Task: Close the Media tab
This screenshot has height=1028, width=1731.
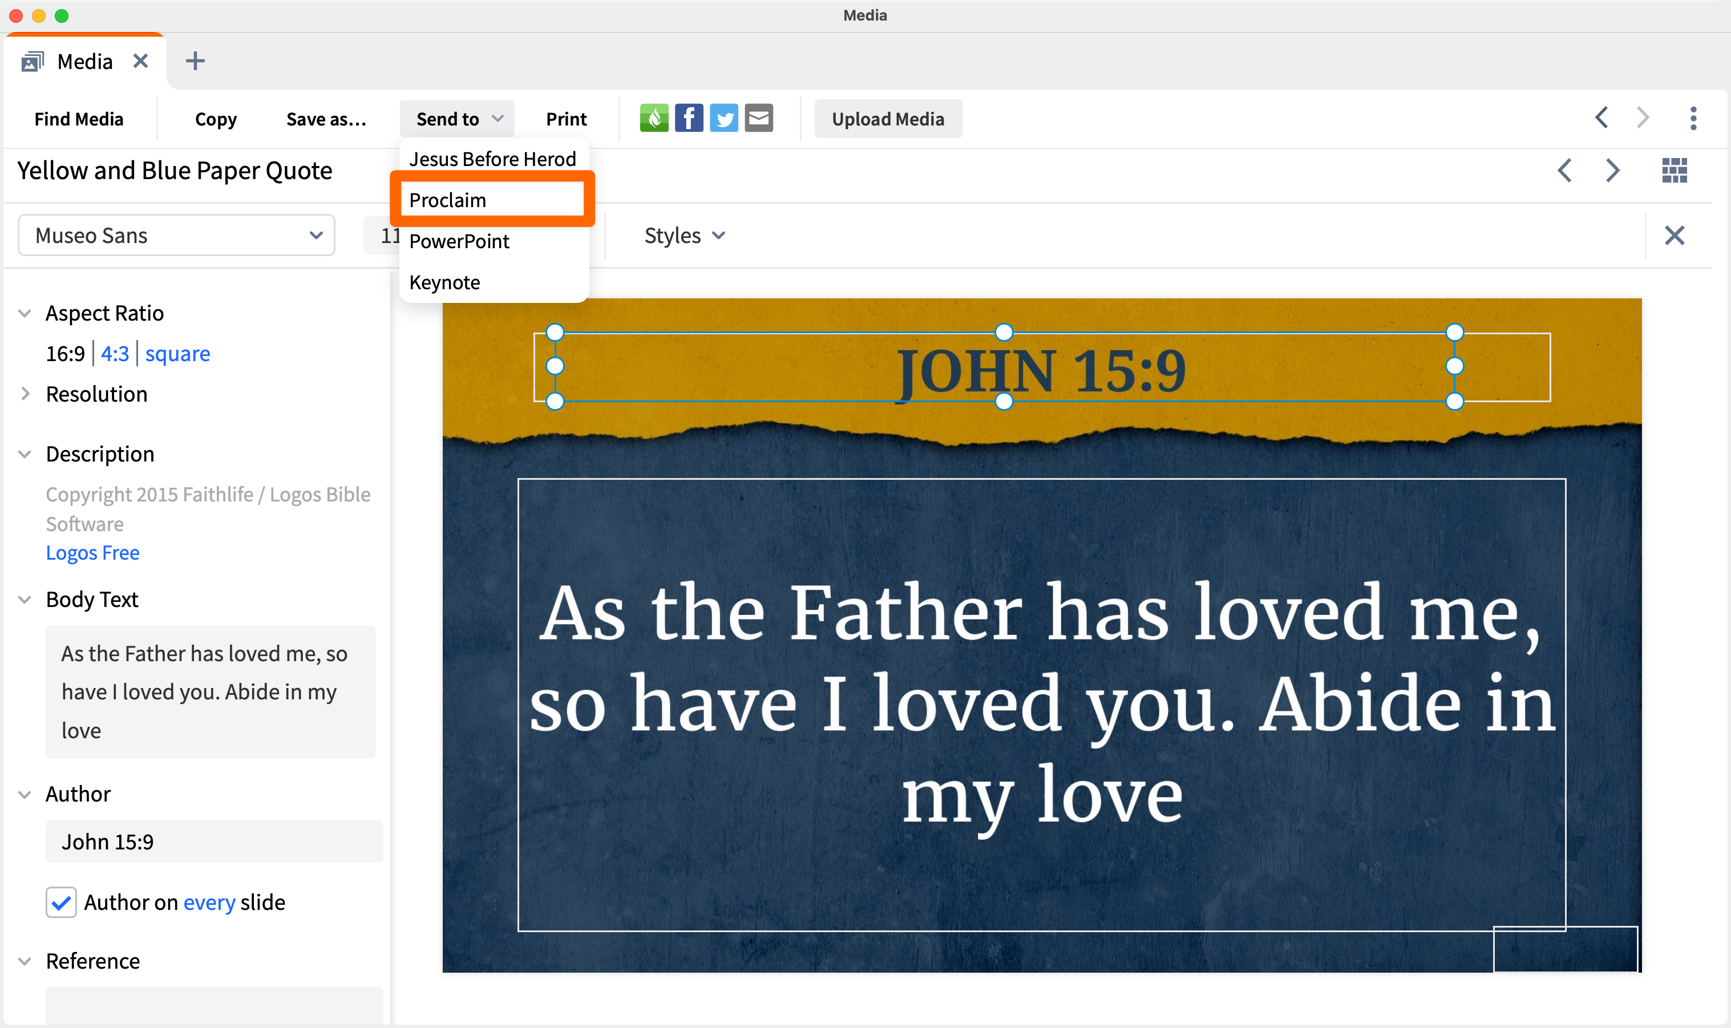Action: [140, 61]
